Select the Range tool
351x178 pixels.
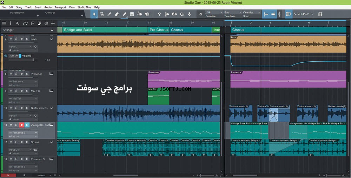(x=102, y=14)
